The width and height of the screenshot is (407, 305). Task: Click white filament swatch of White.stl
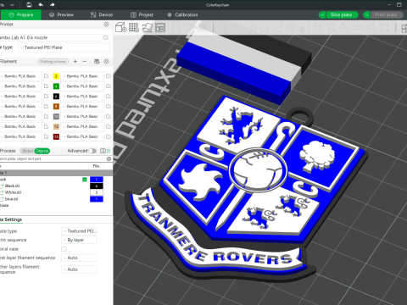[x=97, y=192]
